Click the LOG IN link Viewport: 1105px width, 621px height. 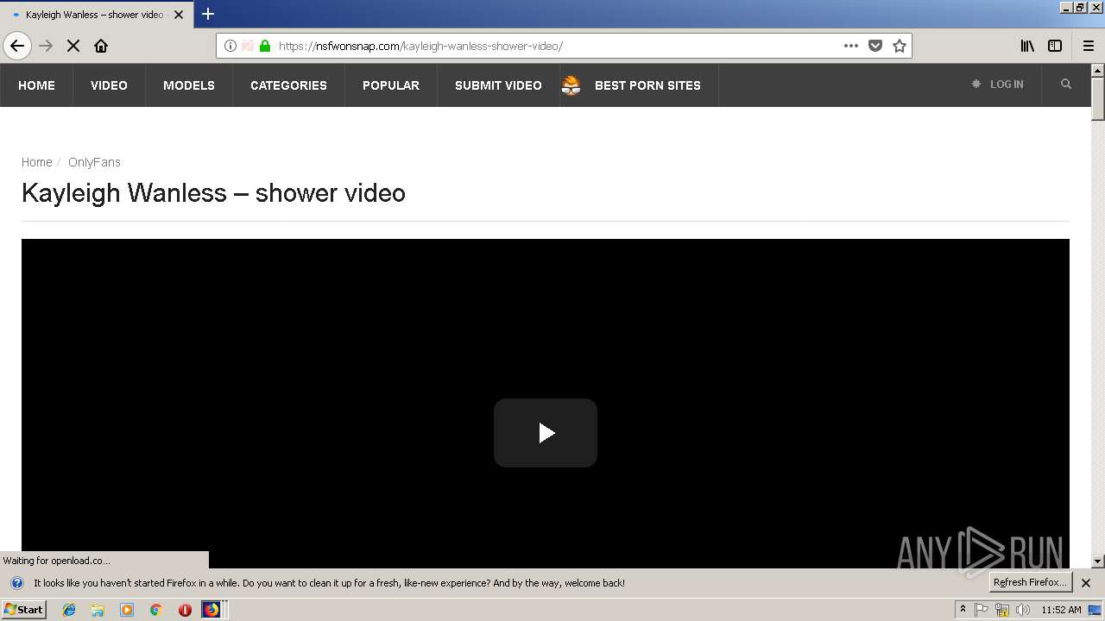(x=997, y=85)
